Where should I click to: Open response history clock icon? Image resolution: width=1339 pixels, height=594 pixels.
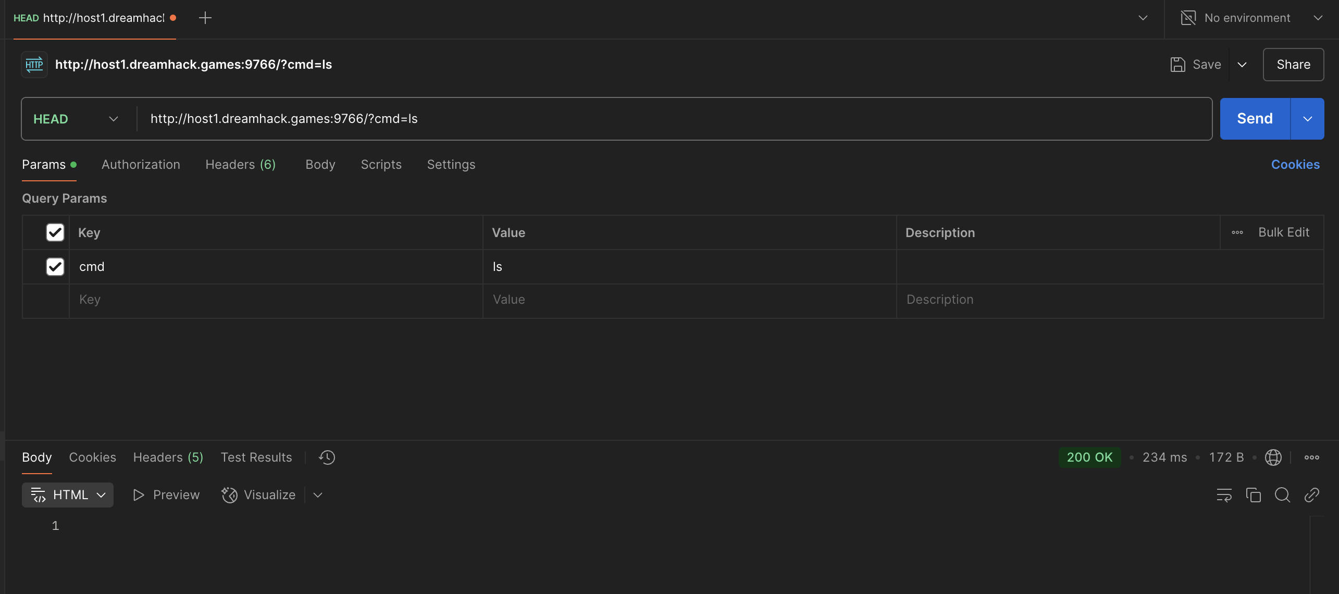click(x=327, y=457)
